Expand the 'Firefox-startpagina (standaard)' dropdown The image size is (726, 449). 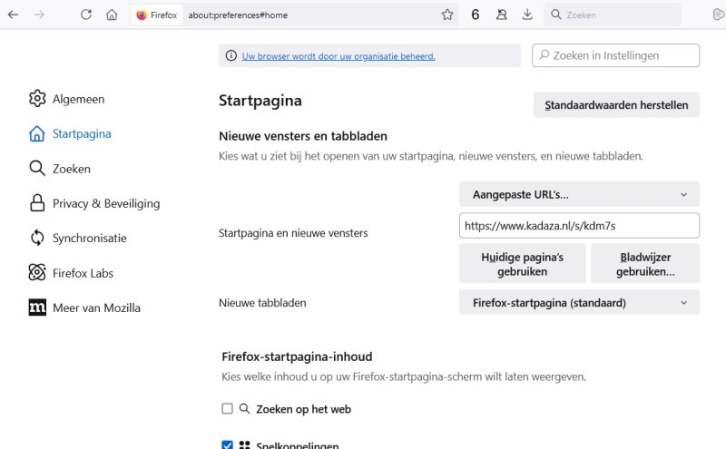[579, 302]
